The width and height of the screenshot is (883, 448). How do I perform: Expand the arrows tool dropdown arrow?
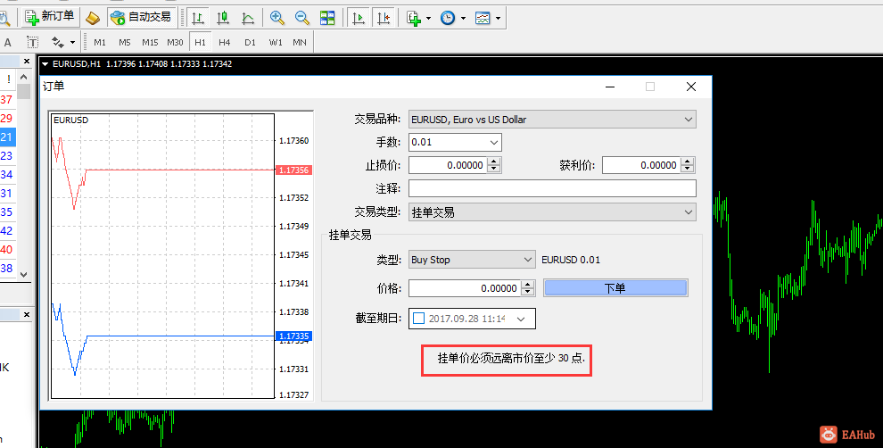72,43
